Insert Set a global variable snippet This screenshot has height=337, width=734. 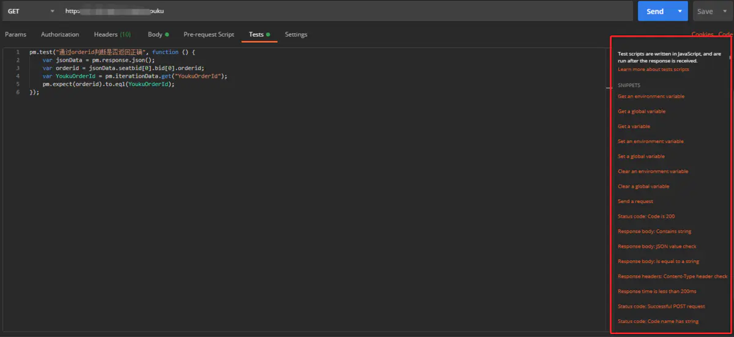click(641, 157)
